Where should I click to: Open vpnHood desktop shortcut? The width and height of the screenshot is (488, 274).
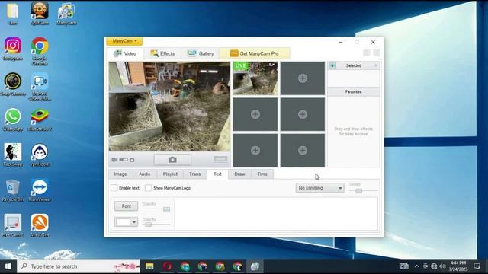tap(40, 155)
